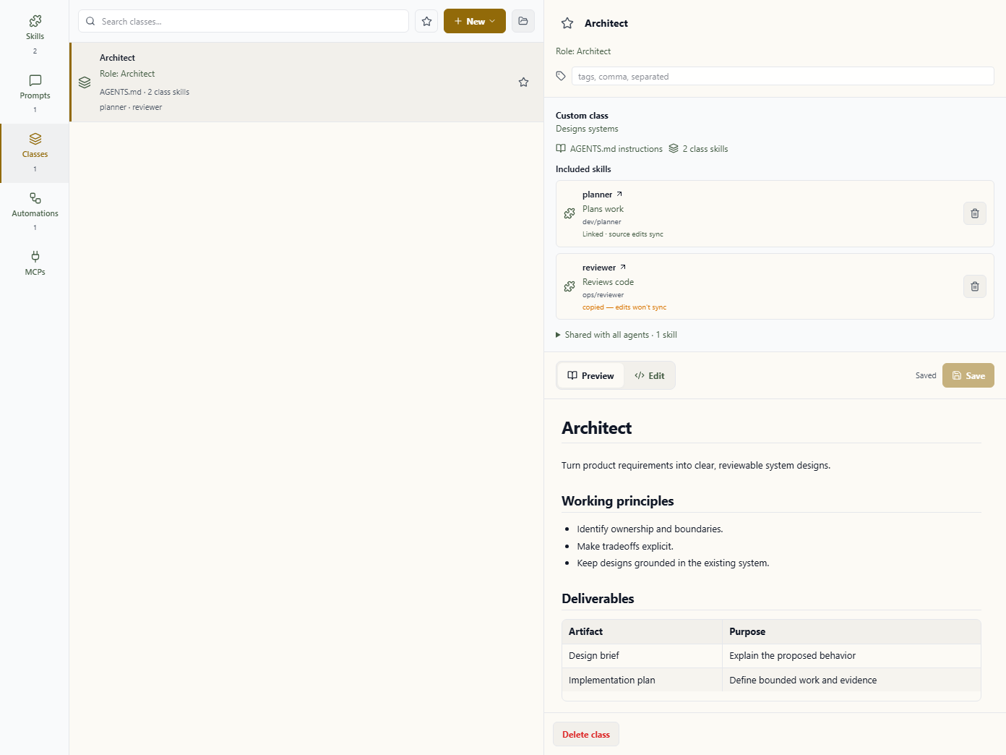Select the Architect class row
The height and width of the screenshot is (755, 1006).
click(x=306, y=82)
